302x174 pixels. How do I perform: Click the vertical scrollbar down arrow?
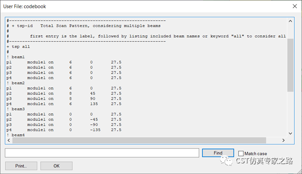click(290, 134)
